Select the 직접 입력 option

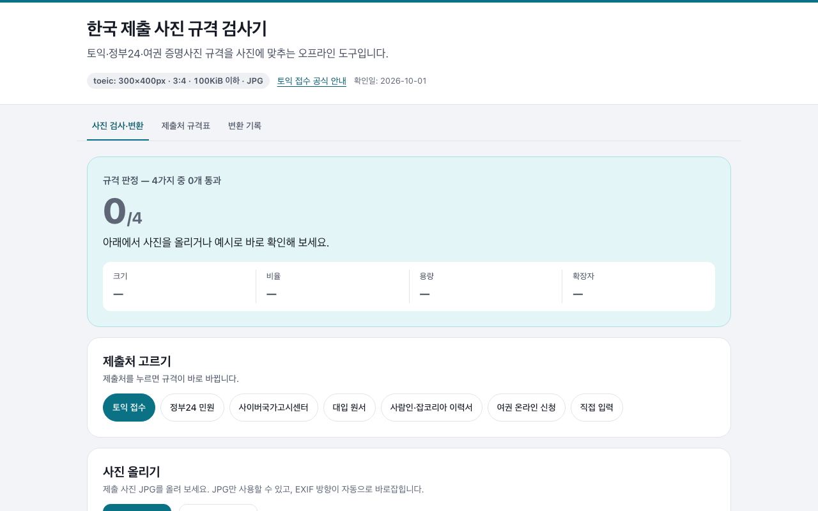click(x=597, y=408)
